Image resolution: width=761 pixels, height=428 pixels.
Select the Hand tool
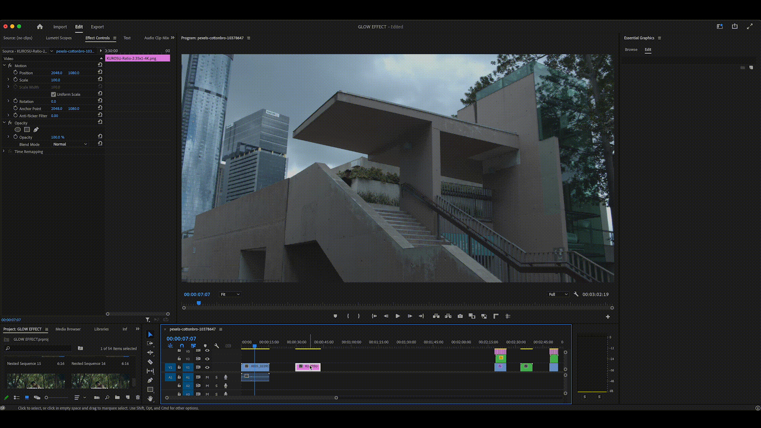click(150, 398)
